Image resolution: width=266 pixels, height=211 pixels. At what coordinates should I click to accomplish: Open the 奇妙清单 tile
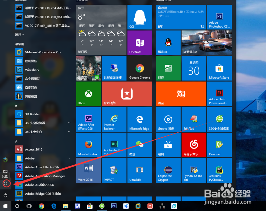click(x=127, y=94)
